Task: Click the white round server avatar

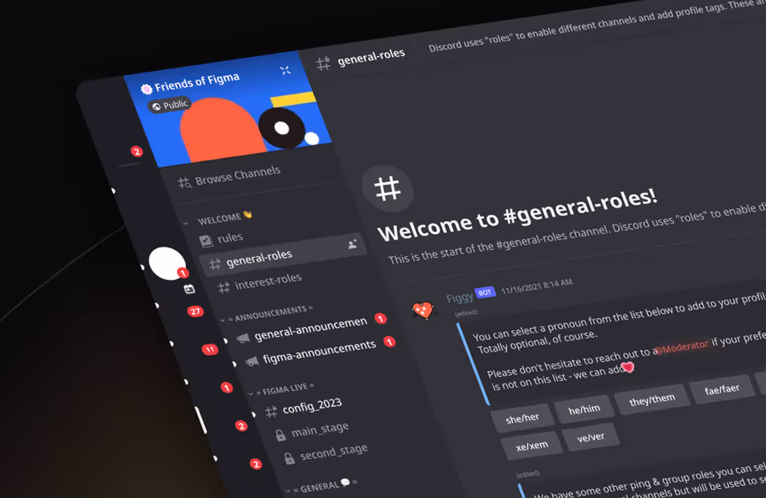Action: pyautogui.click(x=167, y=263)
